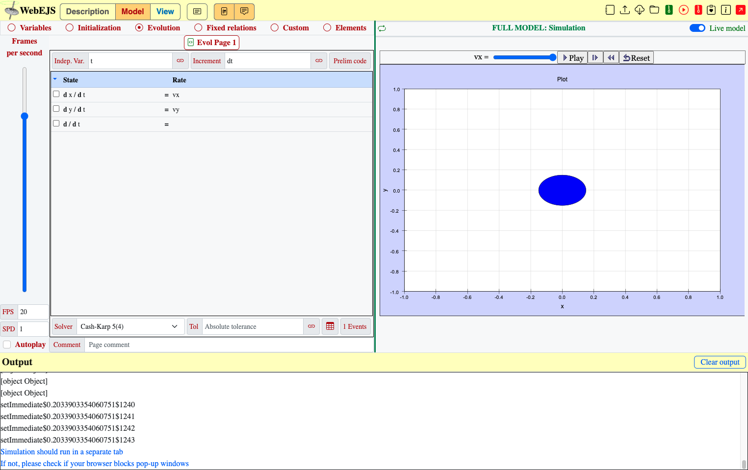Toggle the Live model switch
This screenshot has width=748, height=470.
coord(697,28)
